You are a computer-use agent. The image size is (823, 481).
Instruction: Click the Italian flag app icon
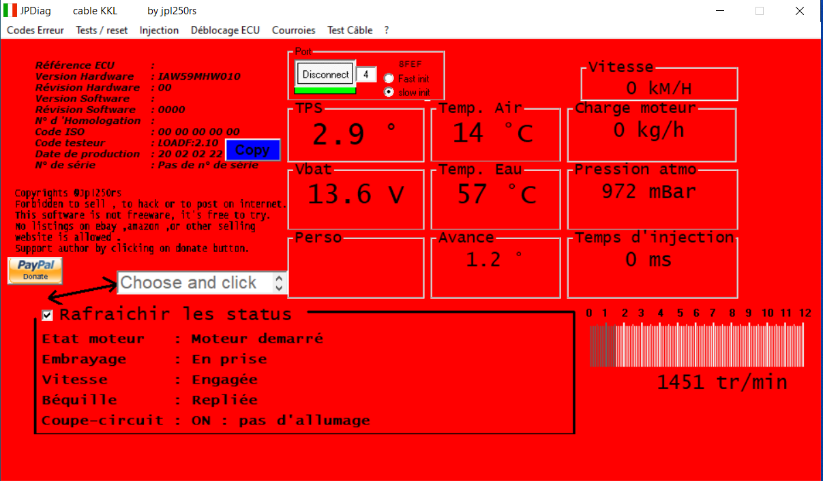pos(10,11)
